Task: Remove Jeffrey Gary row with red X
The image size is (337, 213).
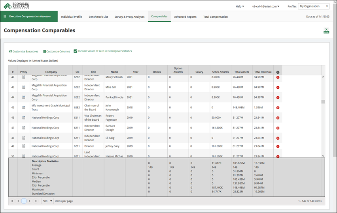Action: [x=278, y=146]
